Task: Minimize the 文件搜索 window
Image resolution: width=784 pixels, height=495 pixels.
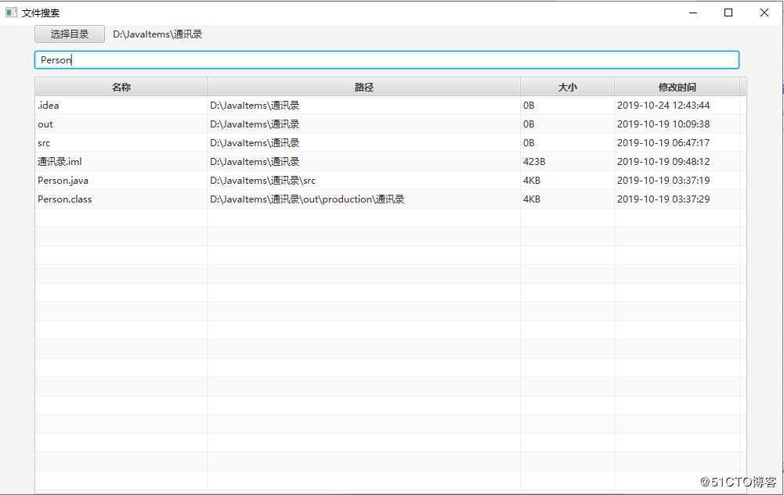Action: coord(693,13)
